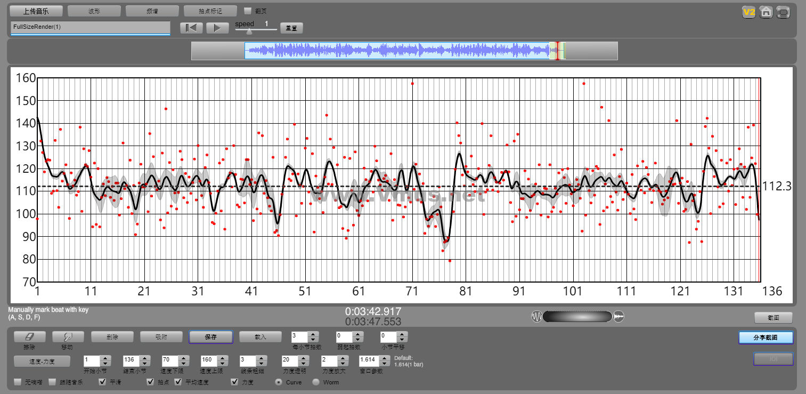This screenshot has height=394, width=806.
Task: Rewind to start with skip-back button
Action: pos(191,28)
